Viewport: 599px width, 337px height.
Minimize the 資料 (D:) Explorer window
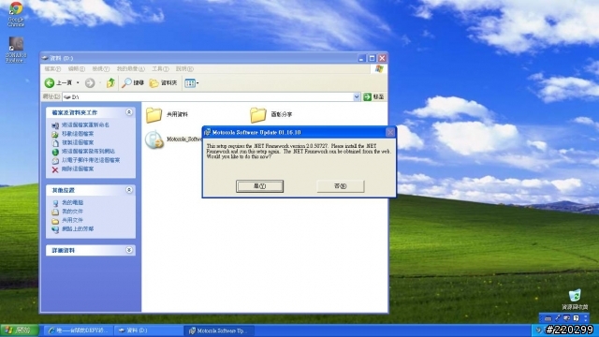(x=362, y=58)
